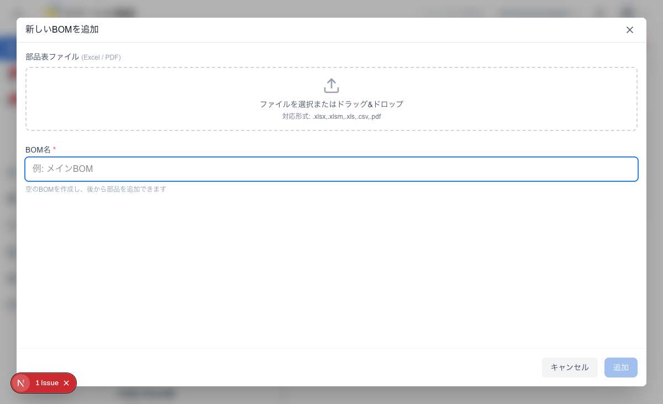Screen dimensions: 663x404
Task: Open the 1 Issue error indicator
Action: tap(47, 383)
